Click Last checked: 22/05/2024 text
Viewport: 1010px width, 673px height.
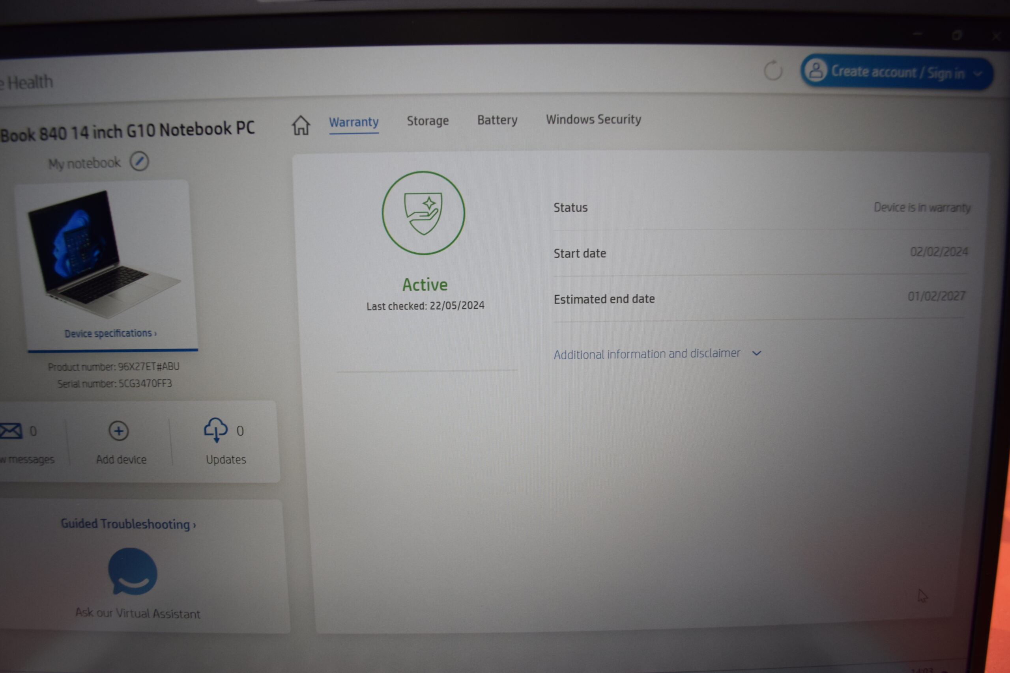[425, 306]
